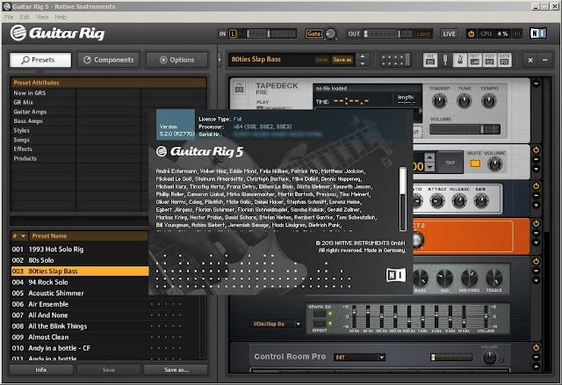Minimize the Tapedeck Pre module
The width and height of the screenshot is (562, 385).
pyautogui.click(x=537, y=84)
